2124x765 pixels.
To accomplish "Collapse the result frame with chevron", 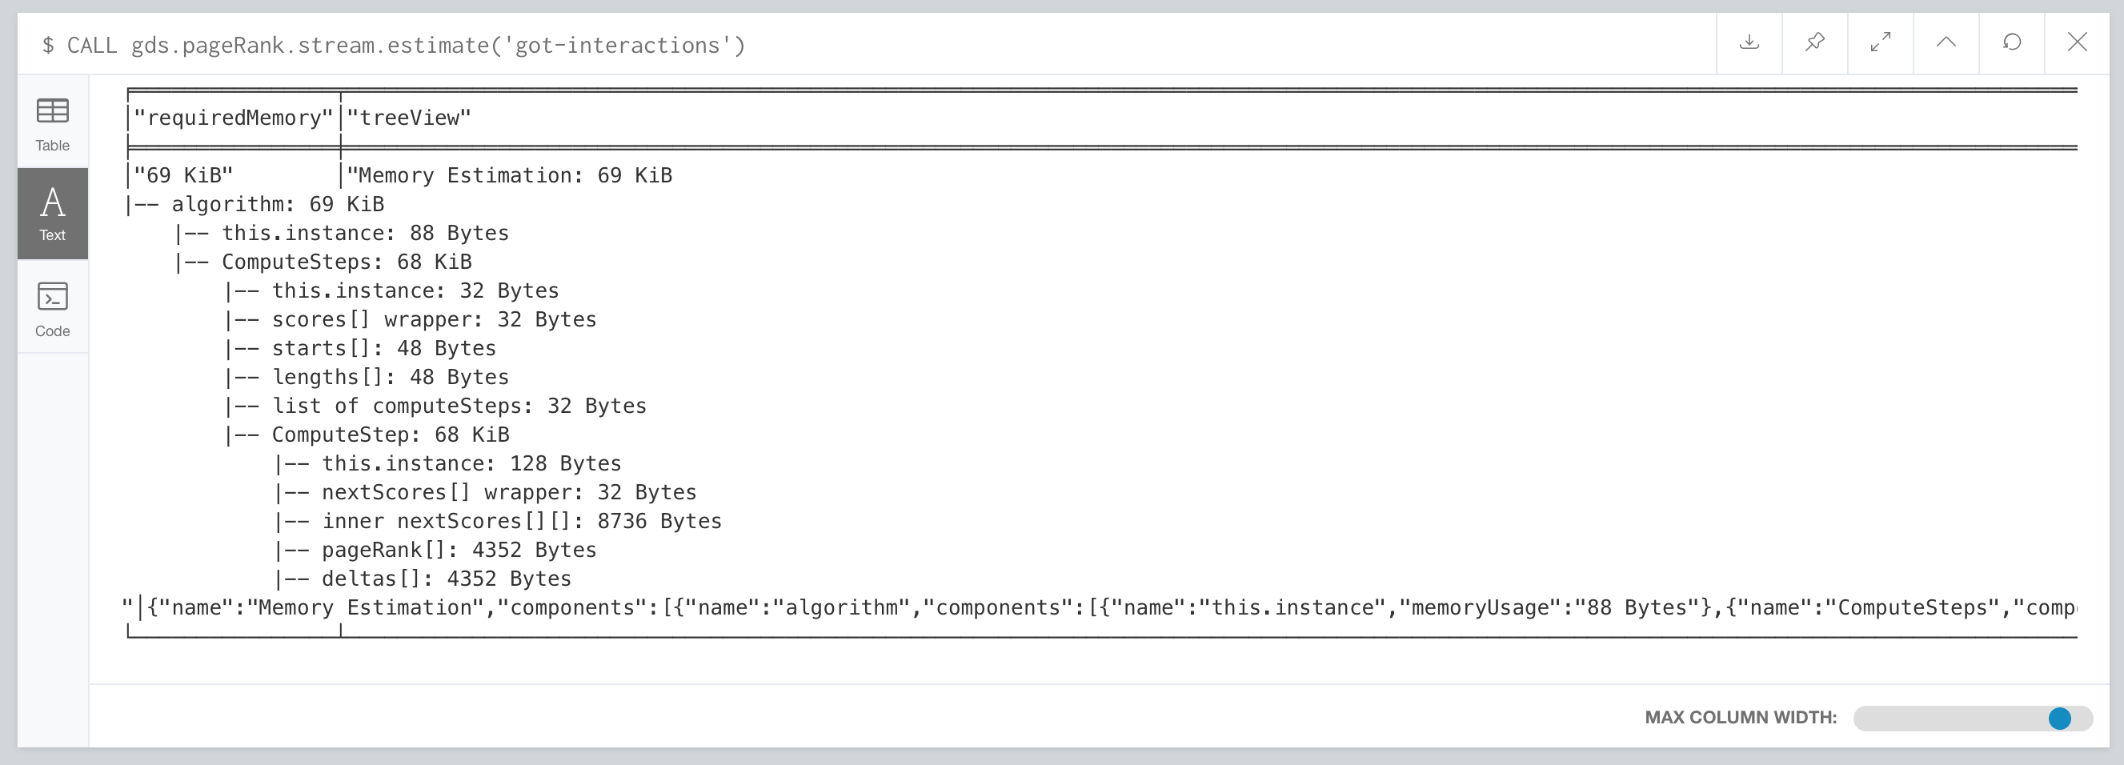I will tap(1946, 43).
